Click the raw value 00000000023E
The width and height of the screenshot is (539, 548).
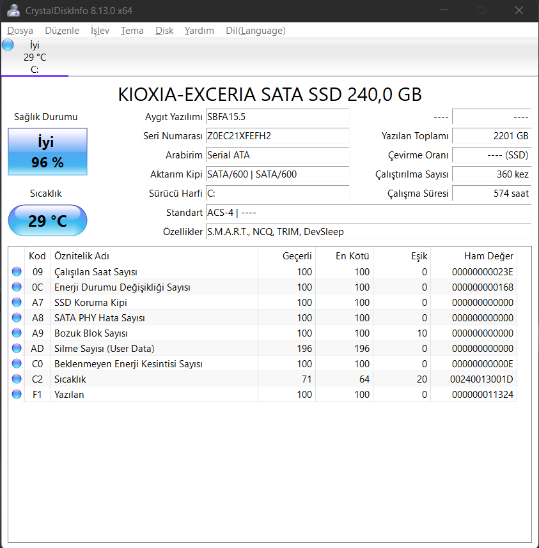pos(483,272)
